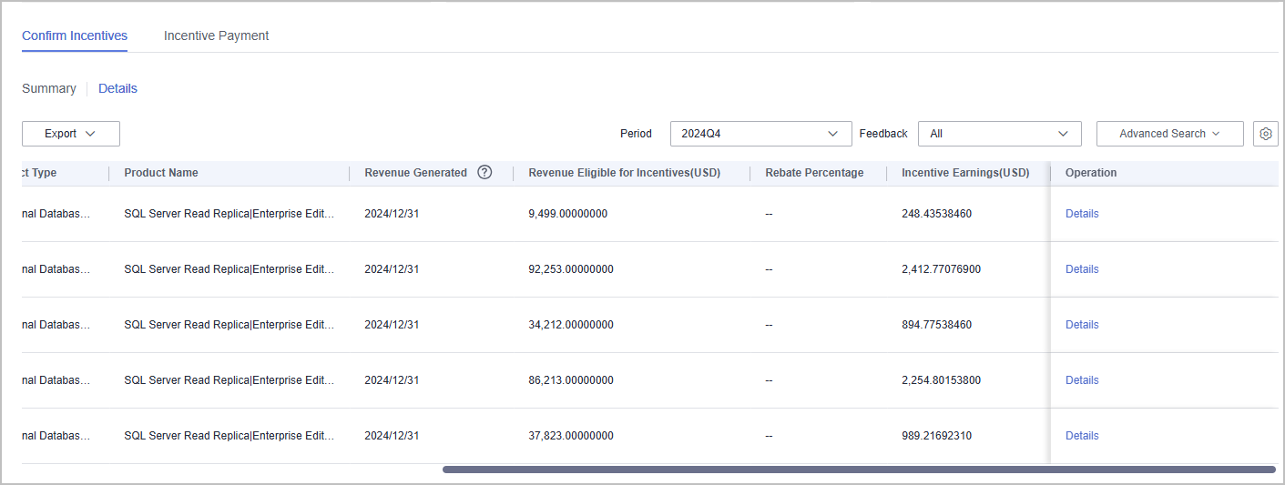
Task: Select the Confirm Incentives tab
Action: point(75,35)
